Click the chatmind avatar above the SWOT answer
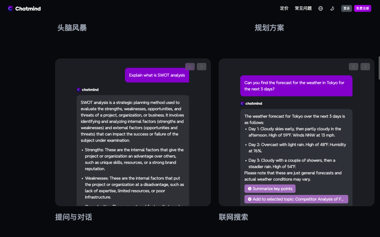 click(79, 90)
